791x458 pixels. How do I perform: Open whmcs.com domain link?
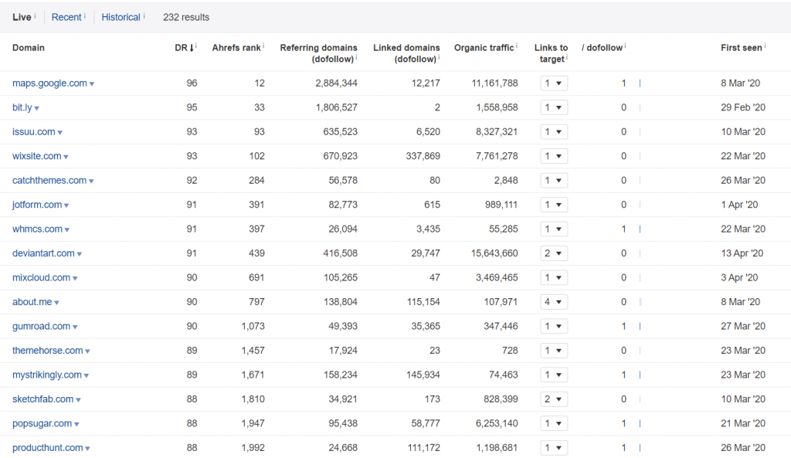tap(37, 229)
